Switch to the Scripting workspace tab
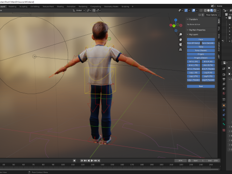The width and height of the screenshot is (232, 174). tap(125, 7)
